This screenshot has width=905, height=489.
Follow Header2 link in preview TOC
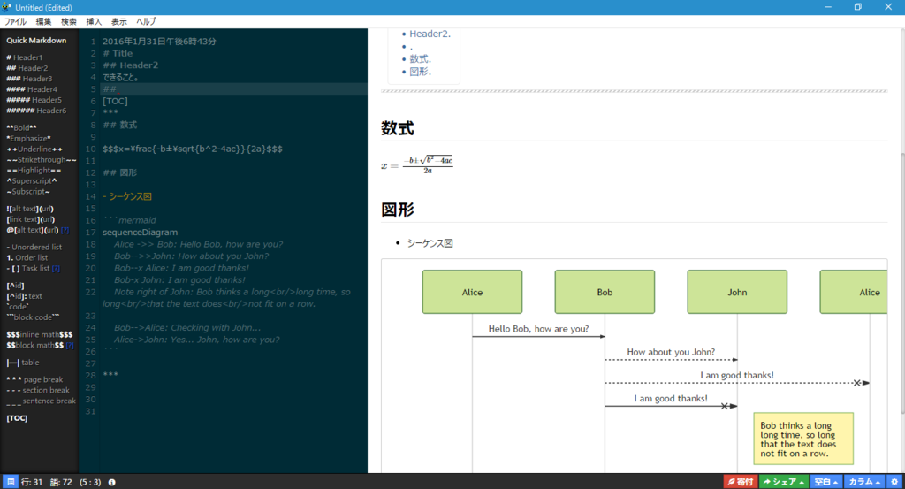click(x=430, y=34)
